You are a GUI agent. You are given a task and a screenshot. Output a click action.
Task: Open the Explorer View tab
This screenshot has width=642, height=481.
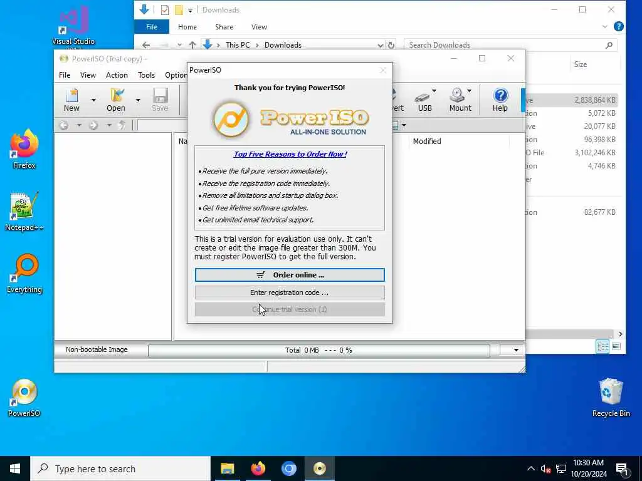259,26
